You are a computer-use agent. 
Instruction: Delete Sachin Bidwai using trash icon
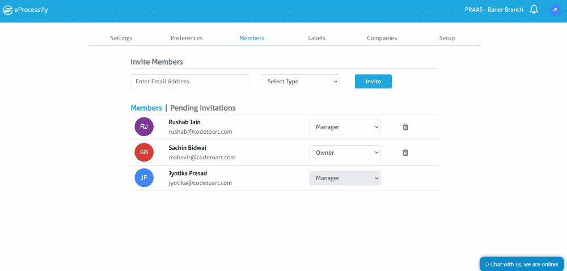(x=406, y=153)
